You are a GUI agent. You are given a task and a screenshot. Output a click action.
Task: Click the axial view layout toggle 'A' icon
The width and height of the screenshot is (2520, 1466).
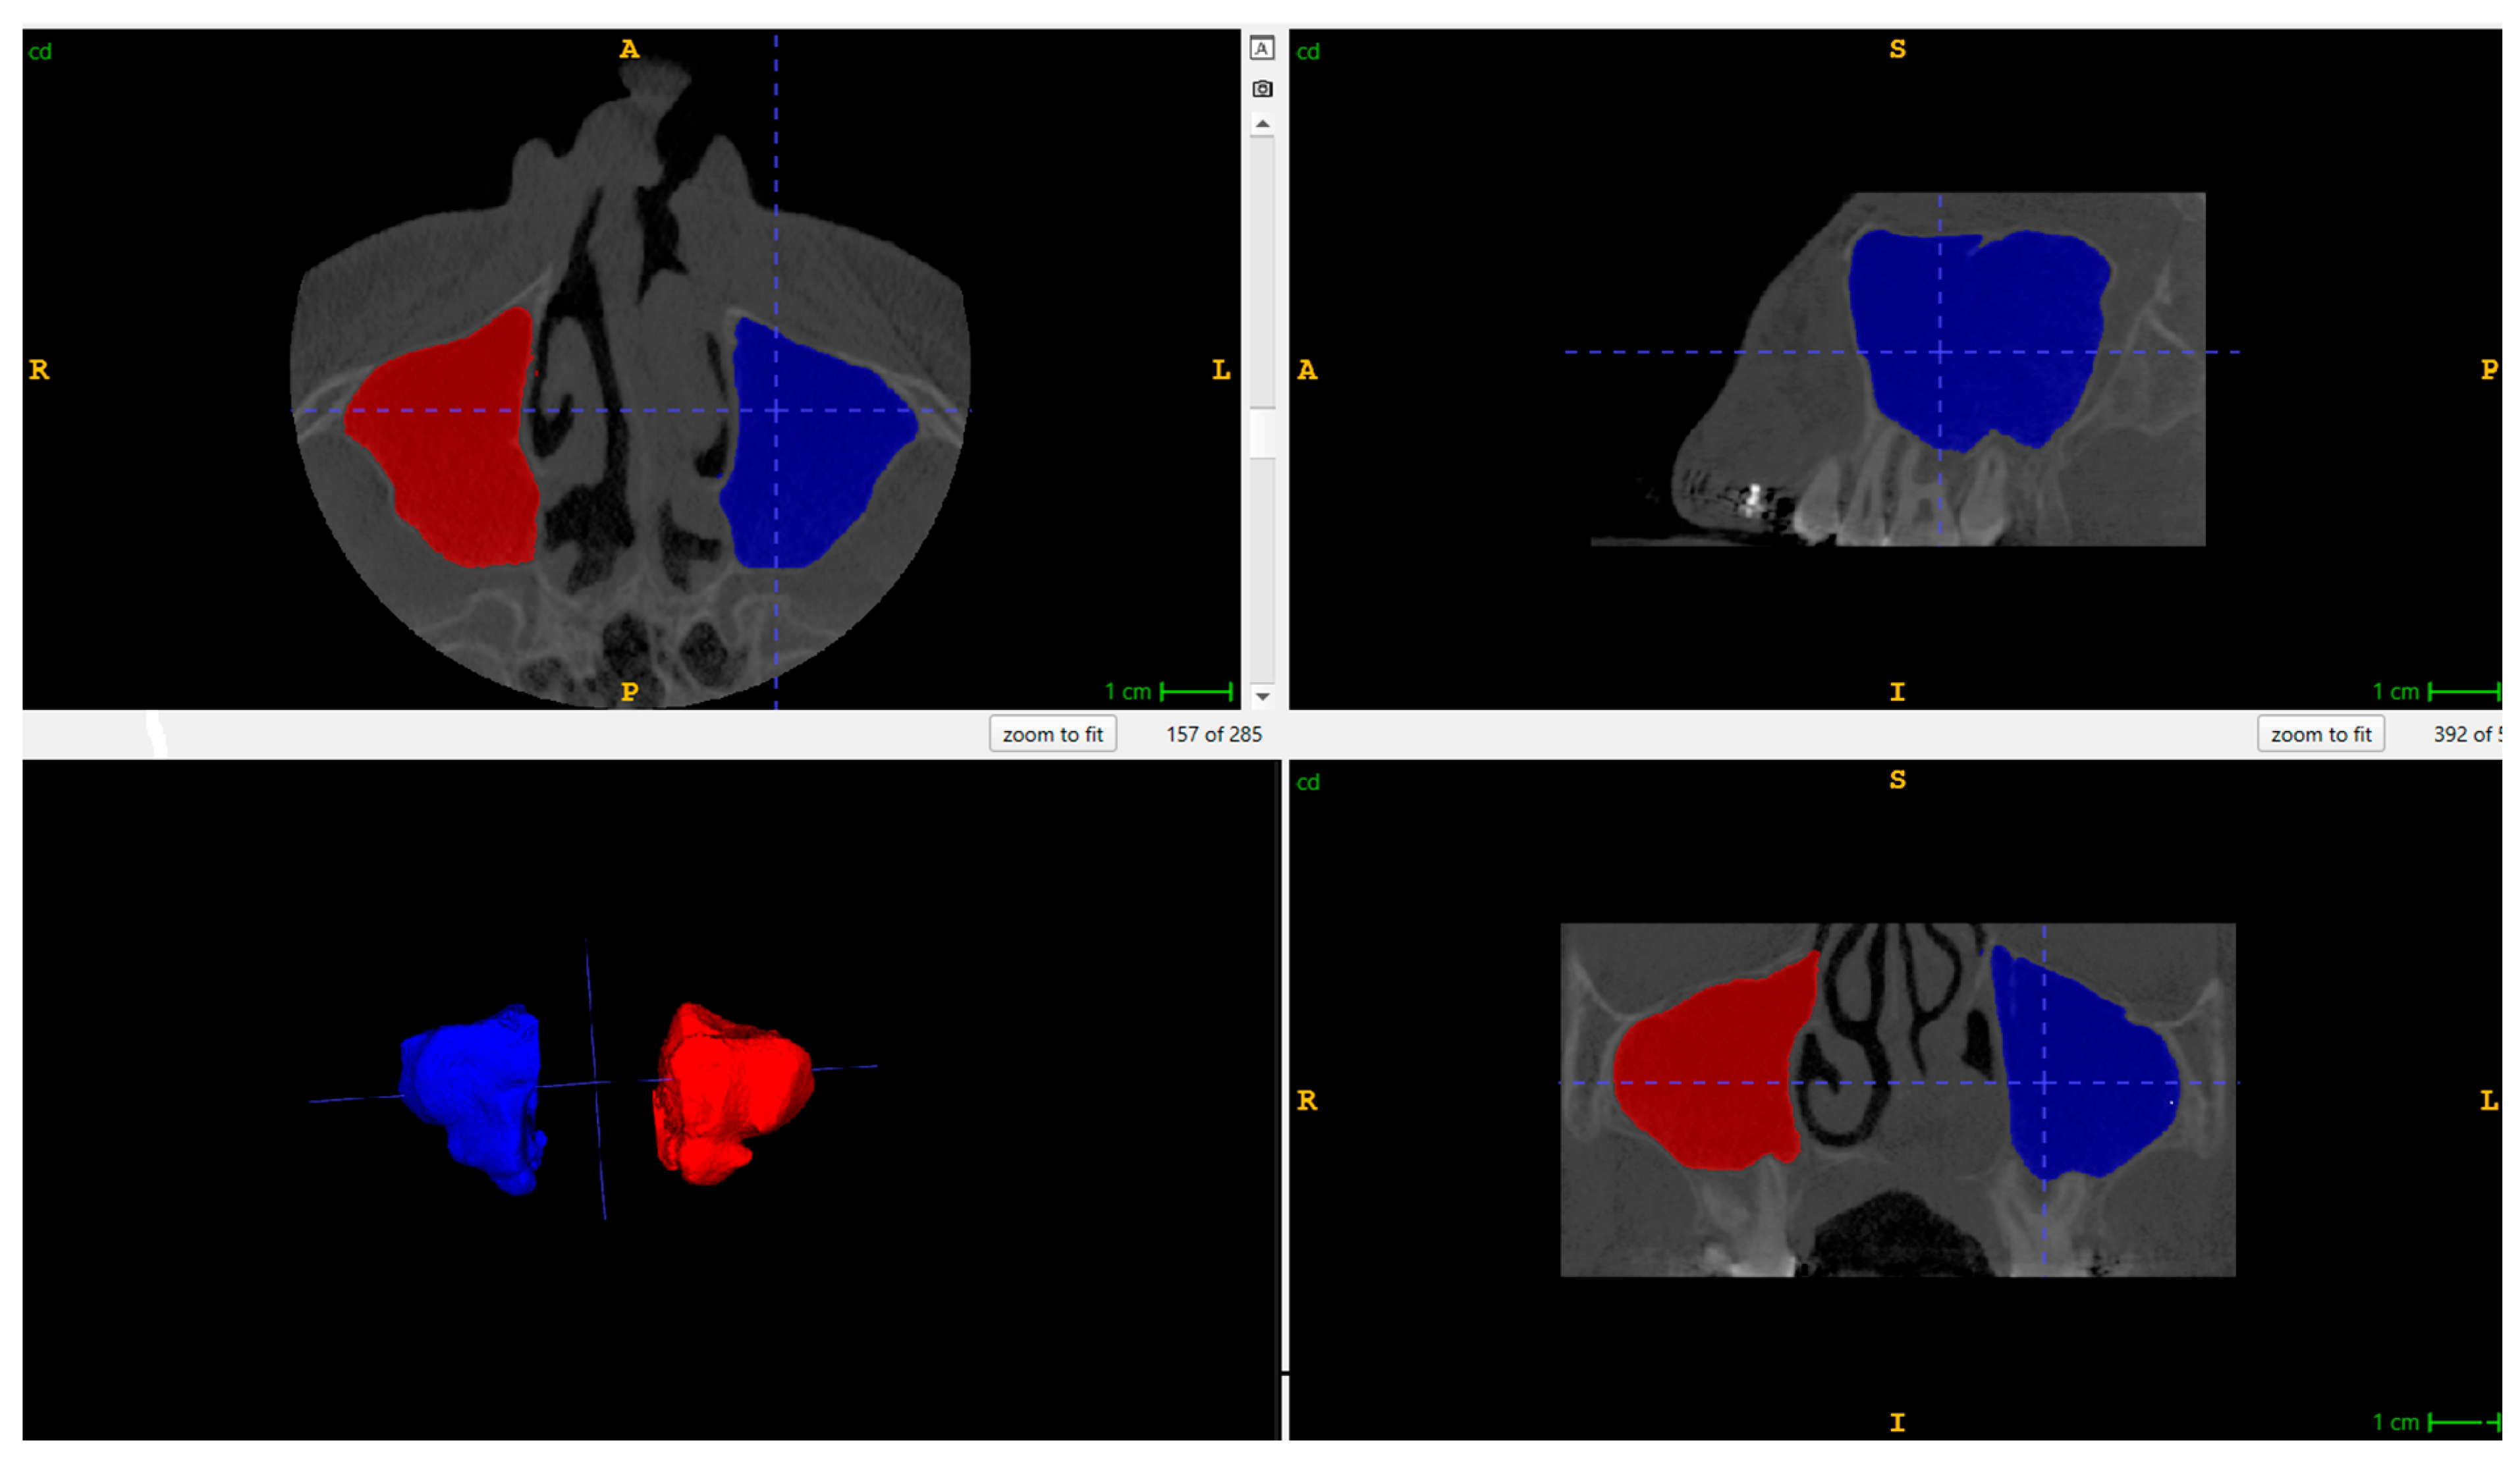coord(1262,48)
